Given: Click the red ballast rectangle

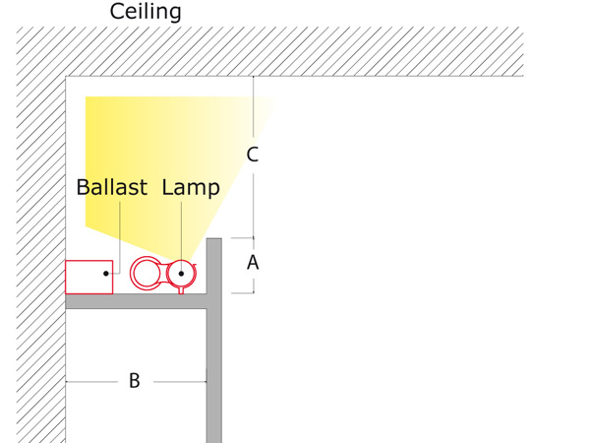Looking at the screenshot, I should tap(88, 277).
